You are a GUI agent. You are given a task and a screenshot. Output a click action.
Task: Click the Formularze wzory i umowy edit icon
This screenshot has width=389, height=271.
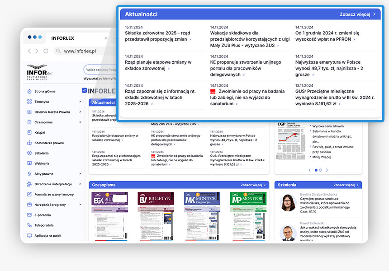point(29,194)
